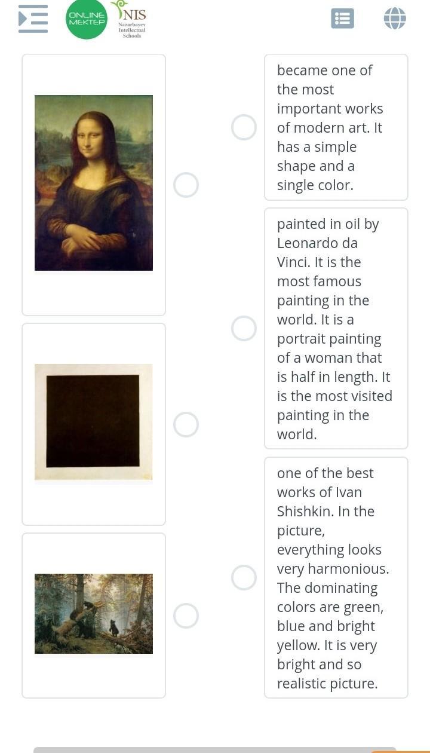Open the sidebar menu with the hamburger arrow icon

(x=33, y=19)
